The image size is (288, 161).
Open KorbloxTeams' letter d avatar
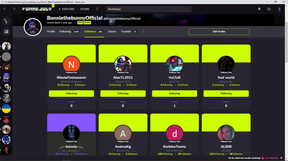click(x=174, y=133)
